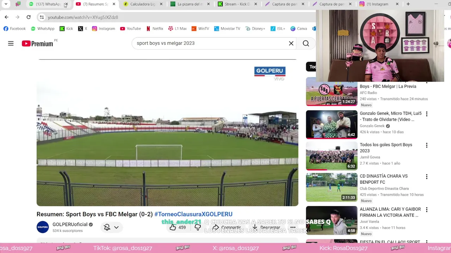
Task: Click Descargar download button
Action: point(266,227)
